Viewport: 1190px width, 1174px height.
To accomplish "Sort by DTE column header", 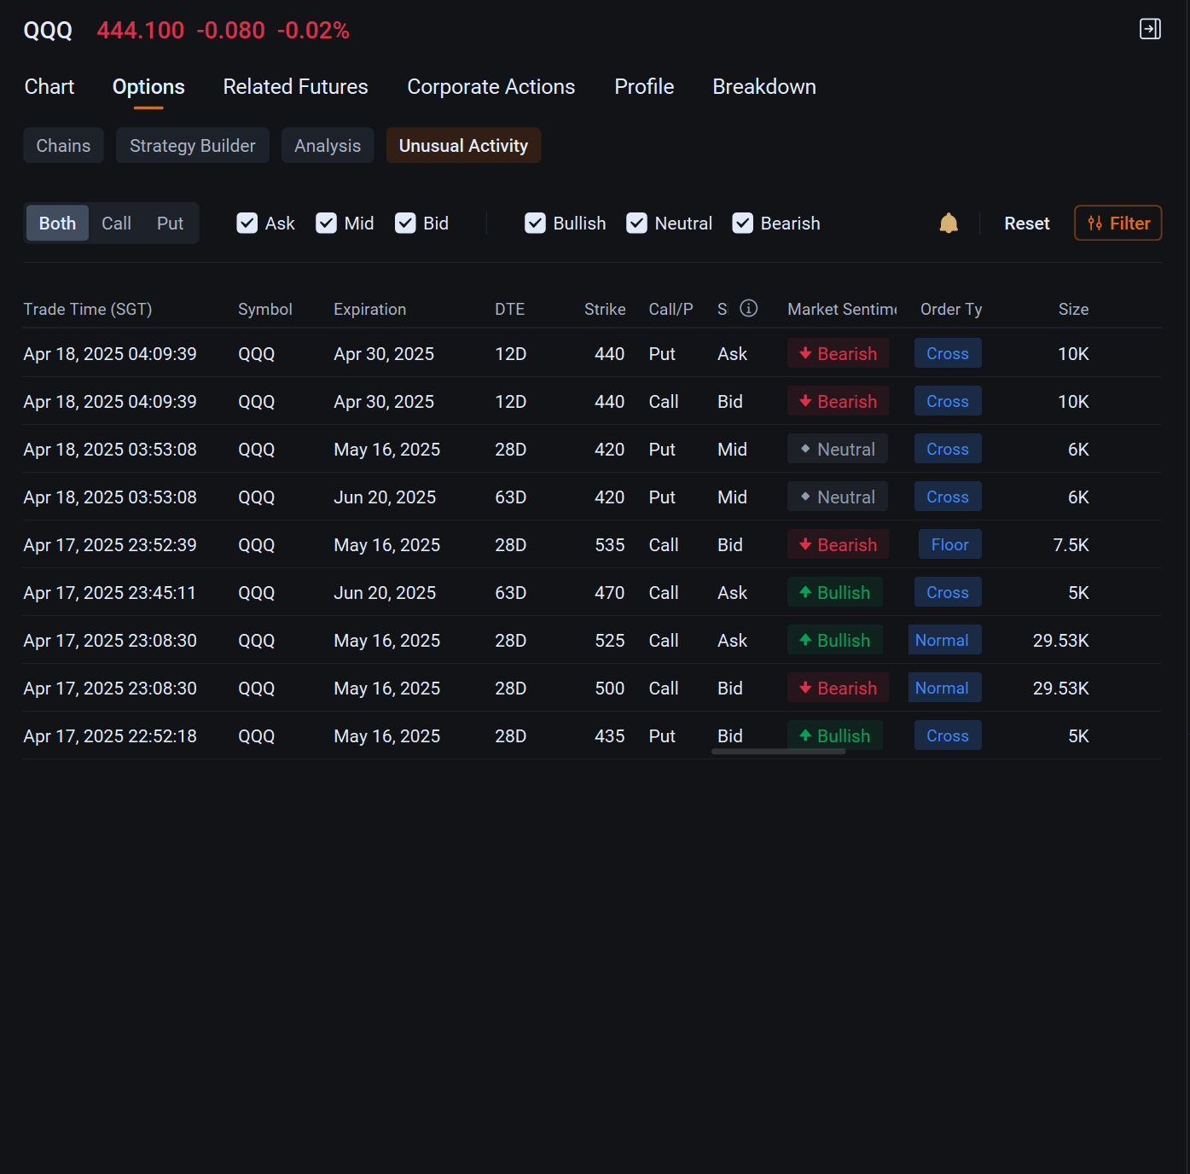I will coord(509,309).
